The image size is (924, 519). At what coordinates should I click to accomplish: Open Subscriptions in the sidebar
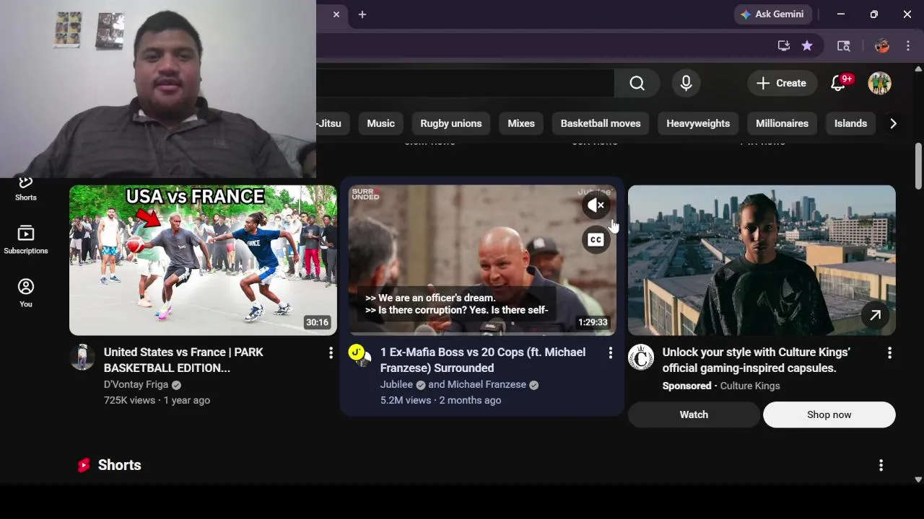pyautogui.click(x=25, y=240)
